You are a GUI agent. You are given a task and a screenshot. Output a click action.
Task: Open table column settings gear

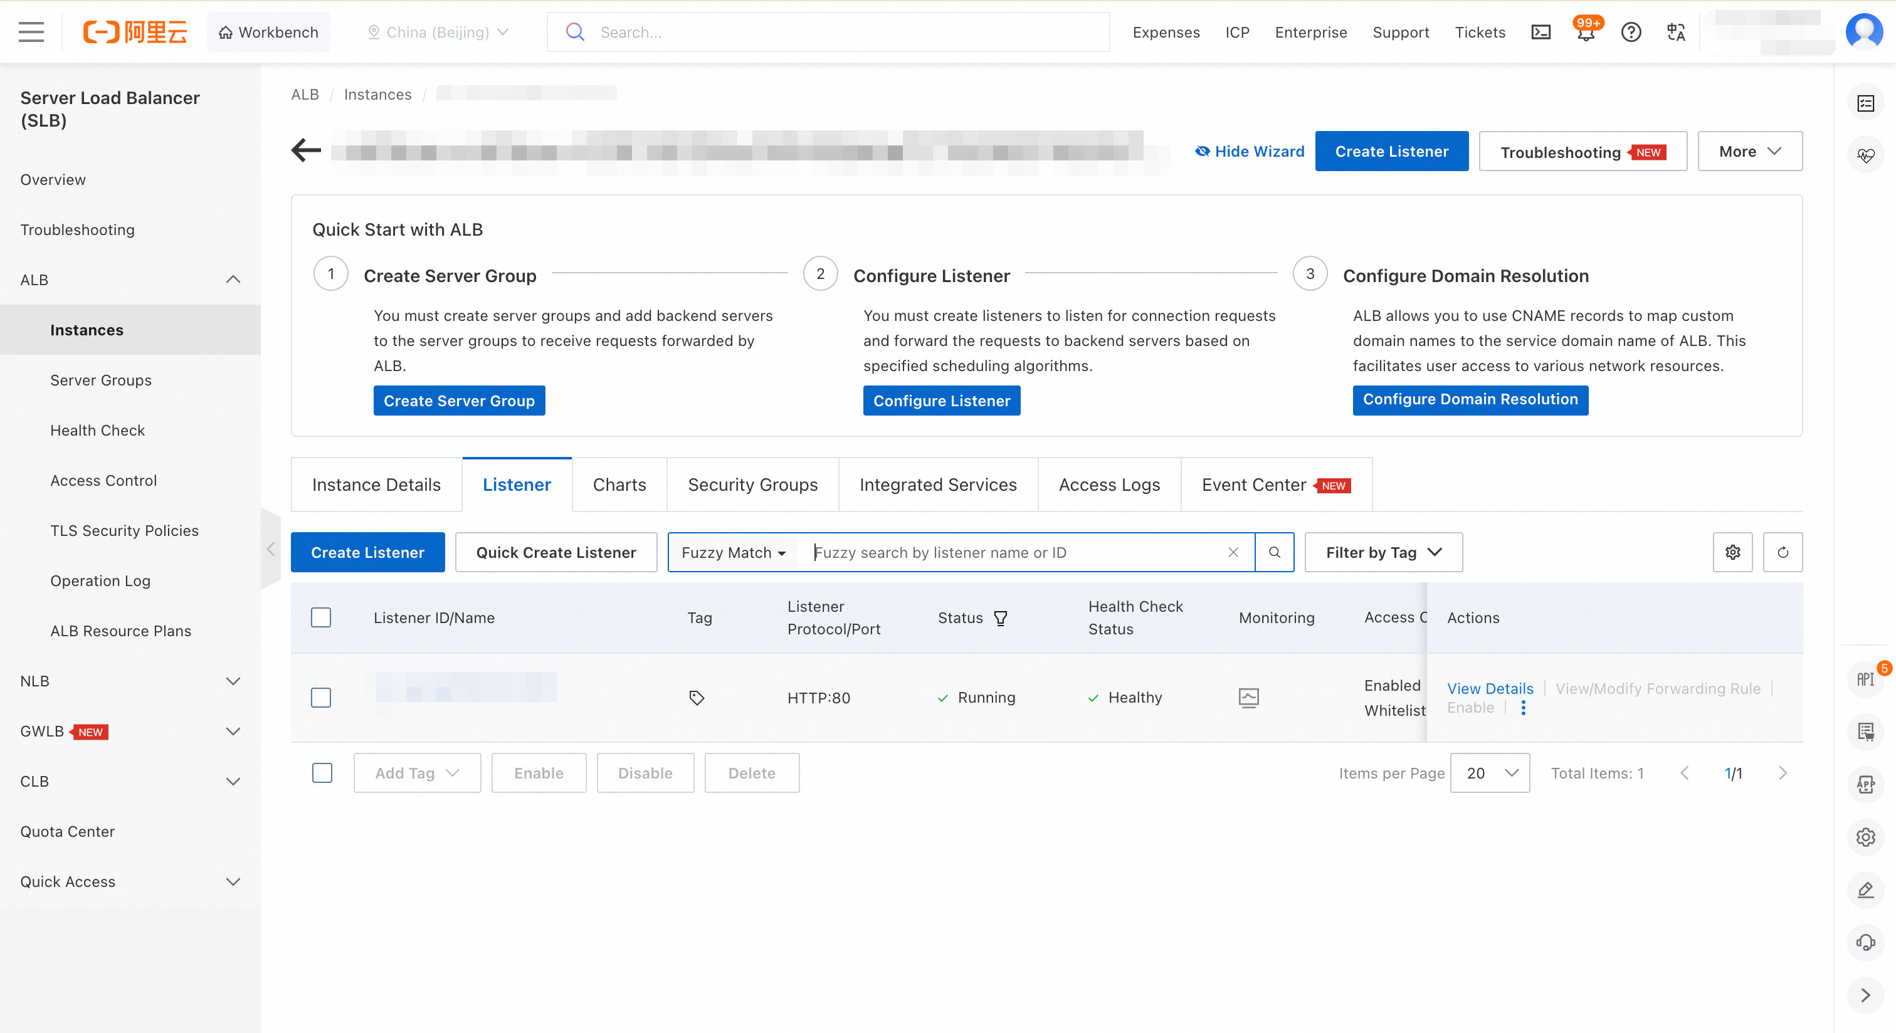click(1732, 552)
